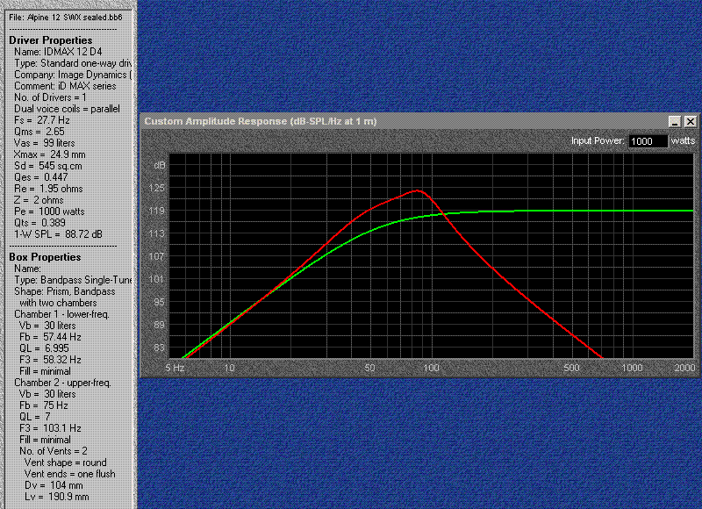The image size is (702, 509).
Task: Close the Custom Amplitude Response window
Action: point(691,121)
